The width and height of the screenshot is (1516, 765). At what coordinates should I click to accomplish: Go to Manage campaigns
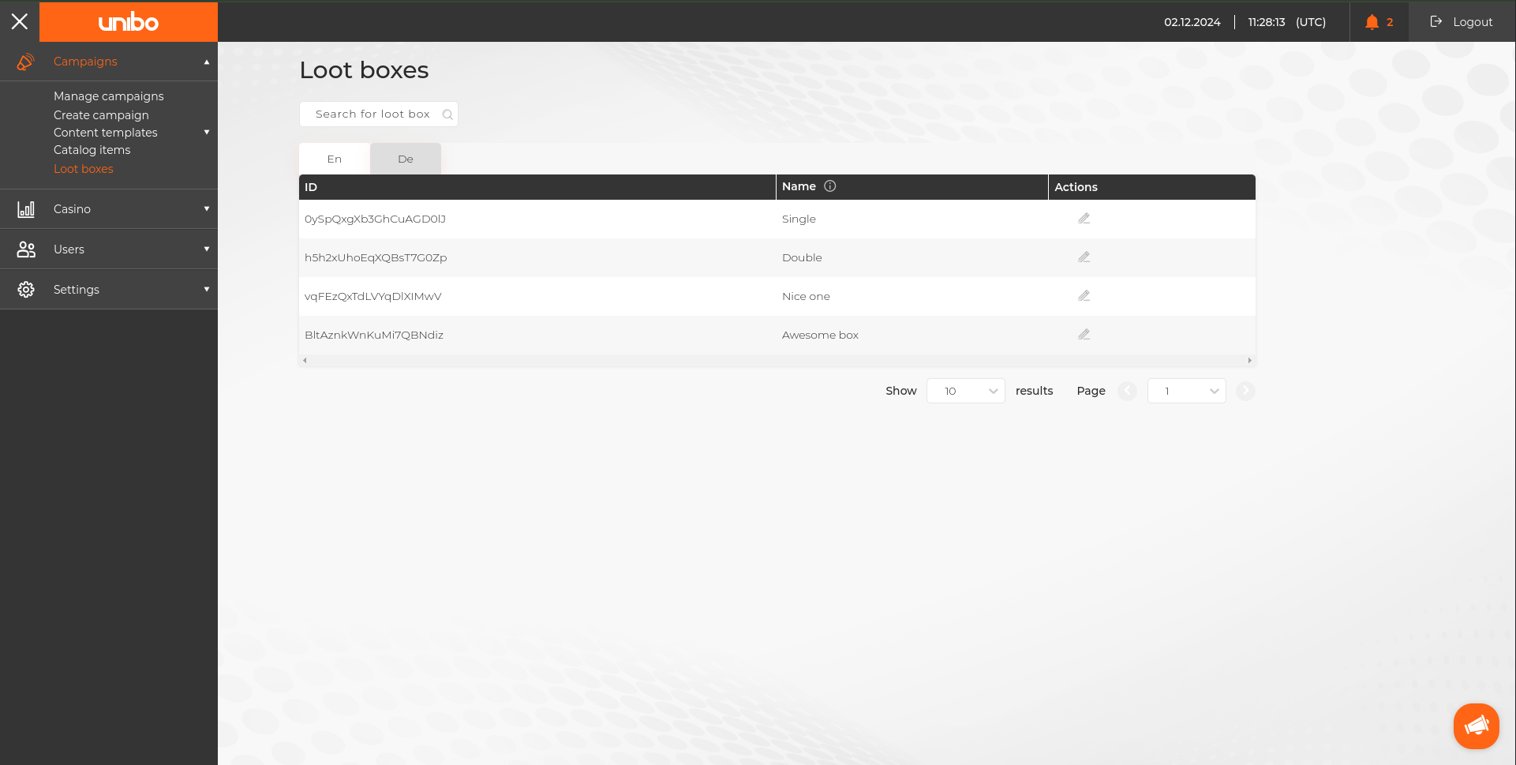pos(109,96)
